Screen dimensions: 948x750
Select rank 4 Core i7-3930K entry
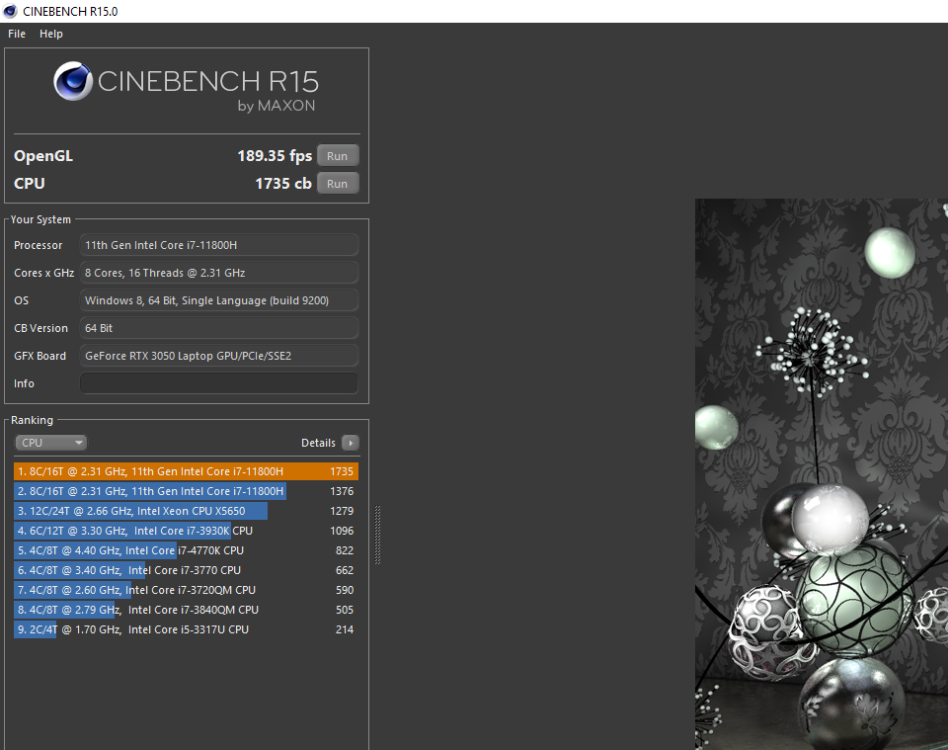[x=187, y=531]
